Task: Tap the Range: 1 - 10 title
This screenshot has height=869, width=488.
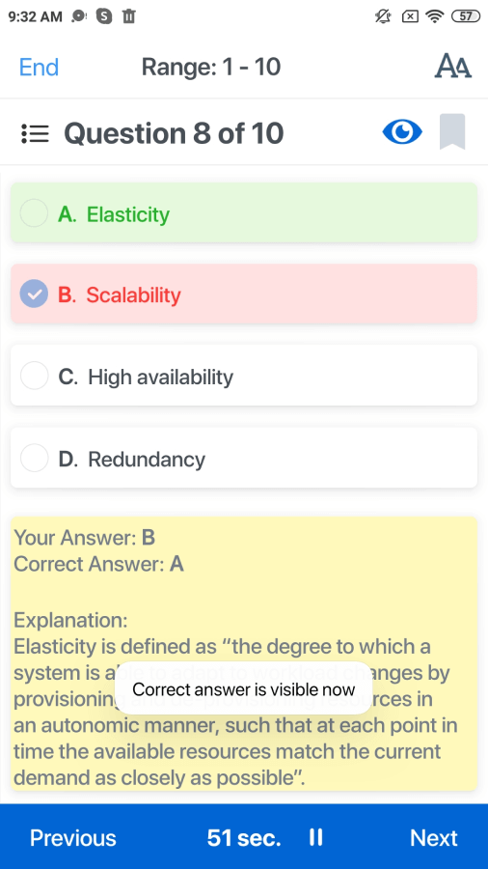Action: coord(211,67)
